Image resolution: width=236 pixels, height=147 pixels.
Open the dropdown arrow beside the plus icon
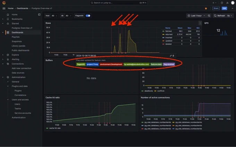click(216, 3)
